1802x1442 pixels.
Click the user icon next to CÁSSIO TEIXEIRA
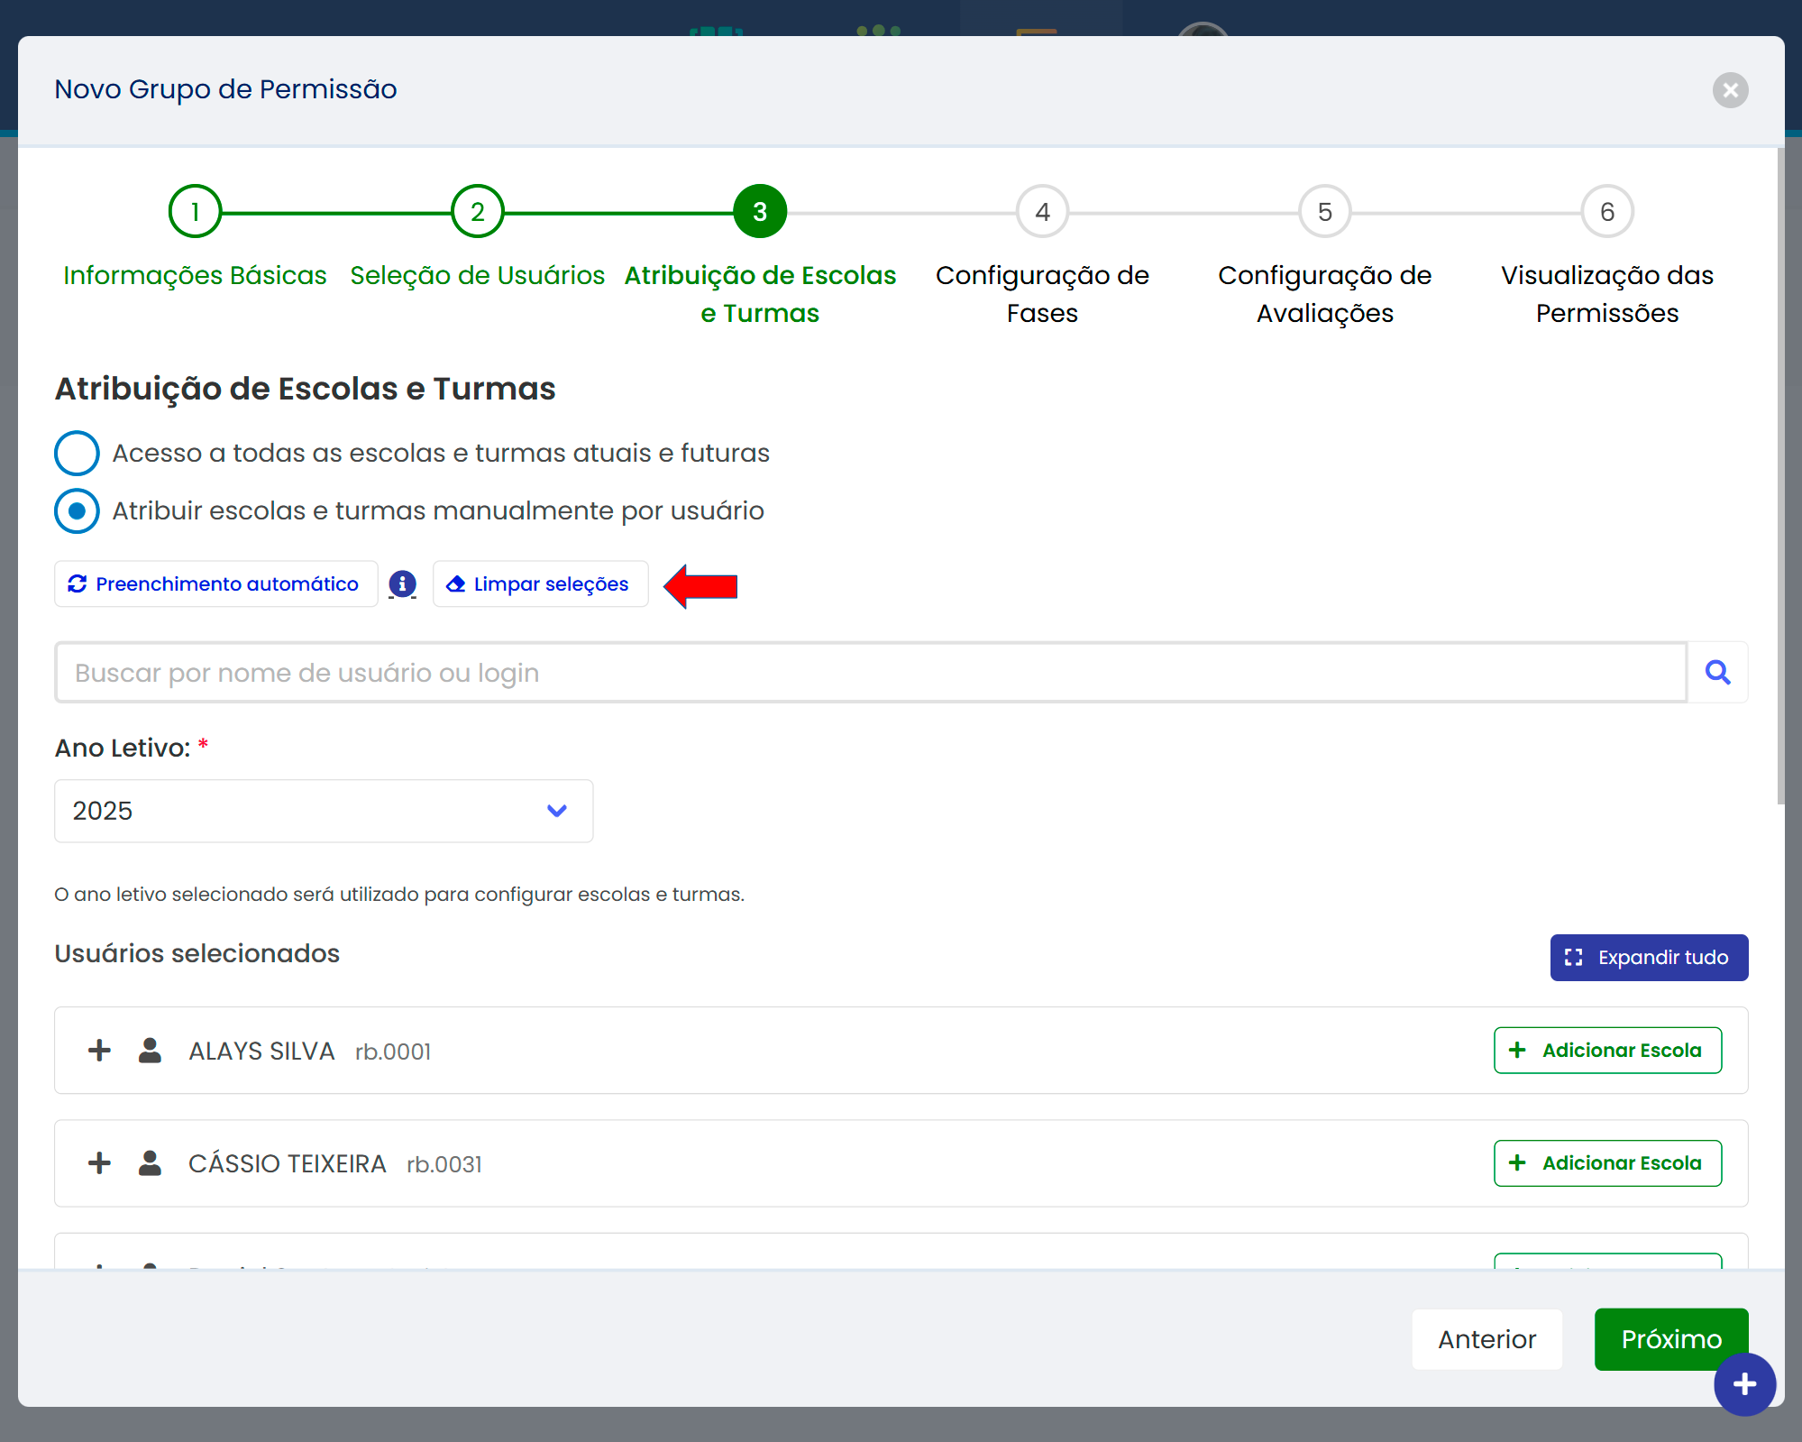pos(150,1163)
